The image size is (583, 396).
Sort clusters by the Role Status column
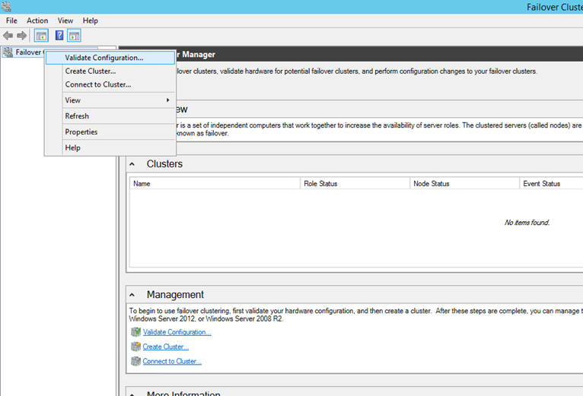[355, 183]
